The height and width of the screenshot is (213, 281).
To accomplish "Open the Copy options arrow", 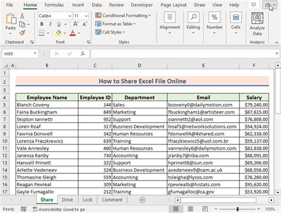I will pos(28,24).
